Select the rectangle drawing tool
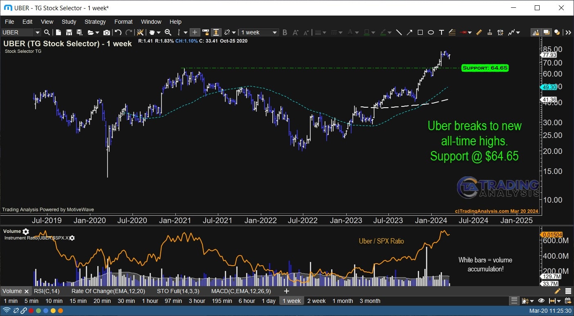This screenshot has width=574, height=316. 420,32
